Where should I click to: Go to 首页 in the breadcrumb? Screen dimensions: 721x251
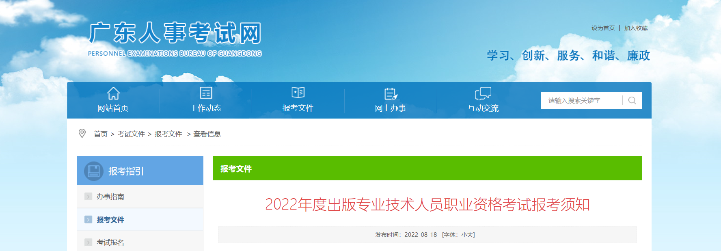101,134
